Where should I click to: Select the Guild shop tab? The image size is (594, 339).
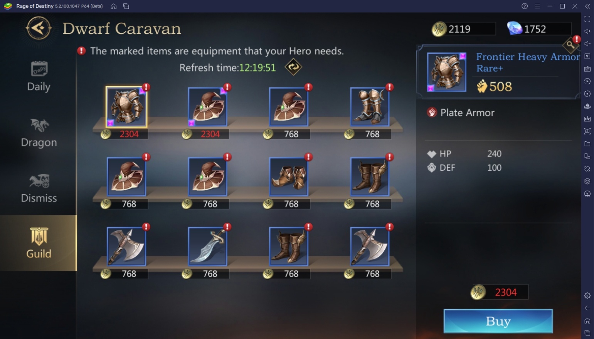coord(39,243)
